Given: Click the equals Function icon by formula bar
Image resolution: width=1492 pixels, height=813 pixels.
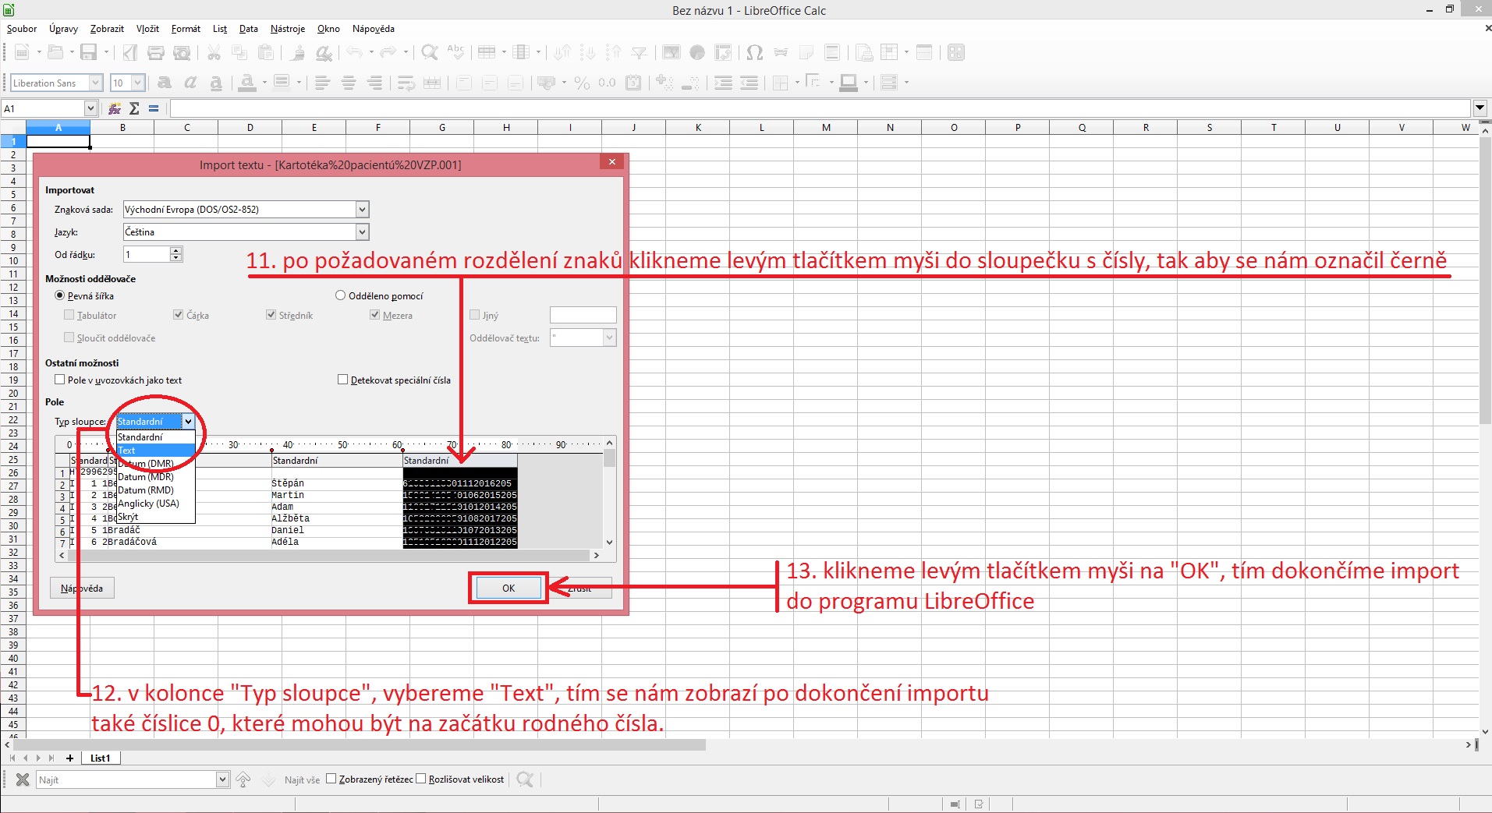Looking at the screenshot, I should [154, 108].
